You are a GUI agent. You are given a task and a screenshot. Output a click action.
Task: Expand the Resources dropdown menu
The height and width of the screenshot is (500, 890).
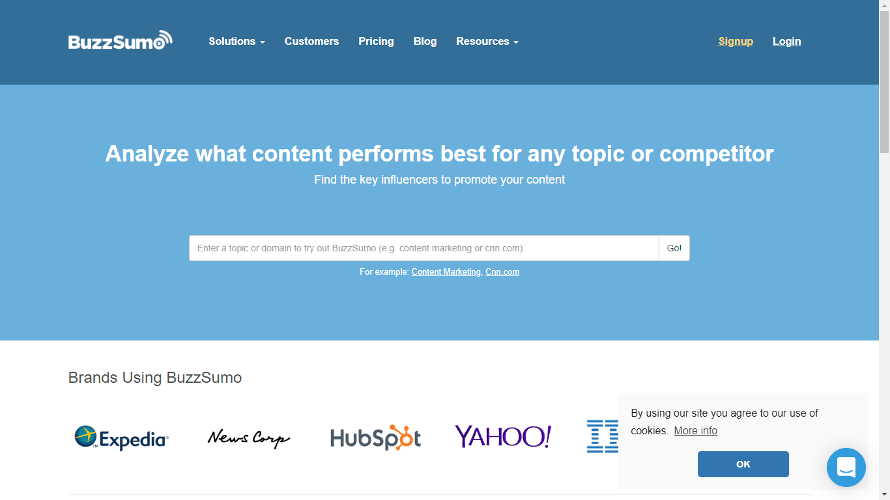click(487, 41)
